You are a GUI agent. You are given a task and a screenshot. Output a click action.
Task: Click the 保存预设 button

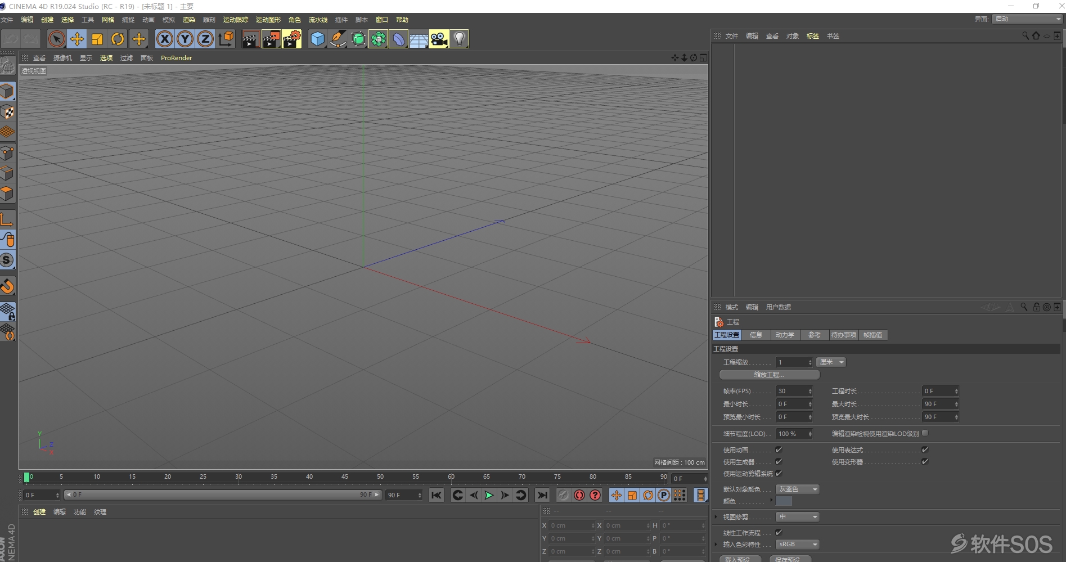[790, 559]
